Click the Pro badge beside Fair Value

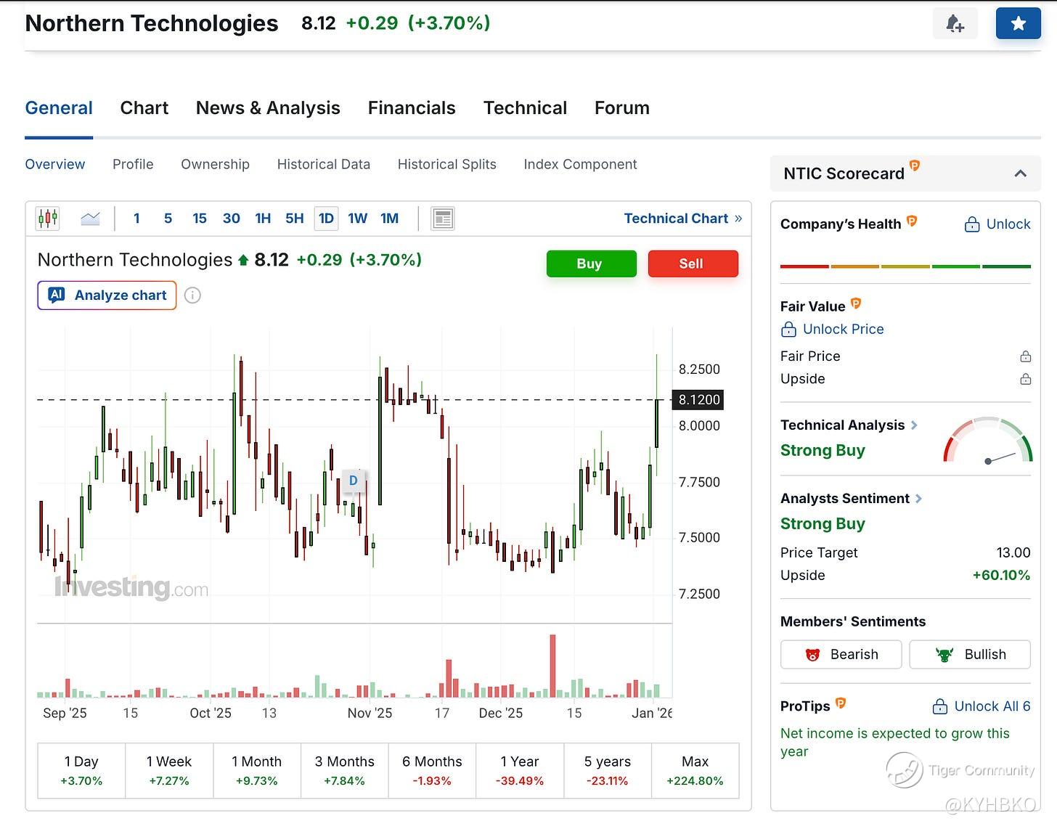(x=856, y=303)
